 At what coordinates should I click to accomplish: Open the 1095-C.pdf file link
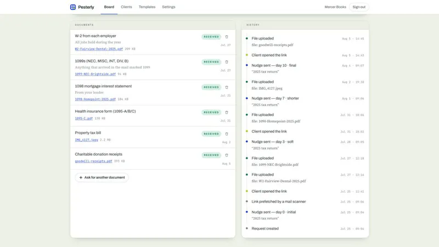pos(84,119)
